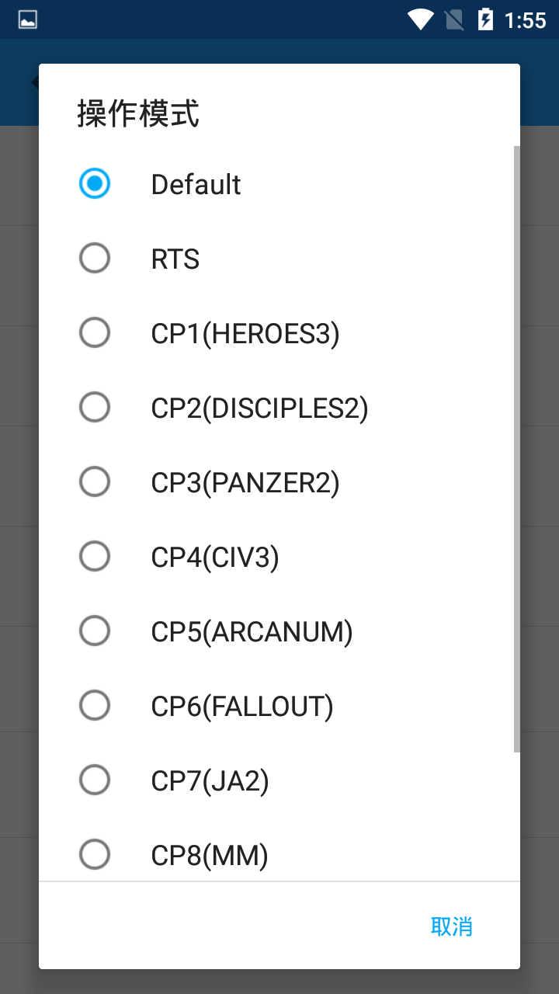Tap the CP1(HEROES3) label text

point(245,334)
